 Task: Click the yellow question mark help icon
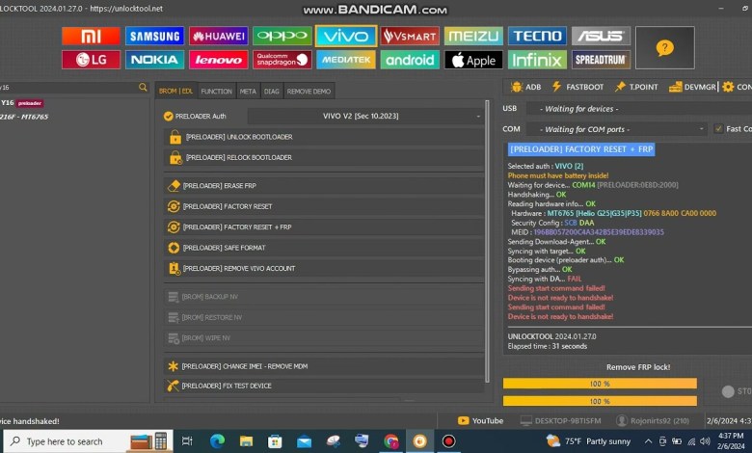[x=664, y=47]
